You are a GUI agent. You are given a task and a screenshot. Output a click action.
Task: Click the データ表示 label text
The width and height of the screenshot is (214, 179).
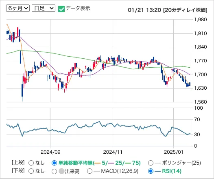(x=78, y=9)
